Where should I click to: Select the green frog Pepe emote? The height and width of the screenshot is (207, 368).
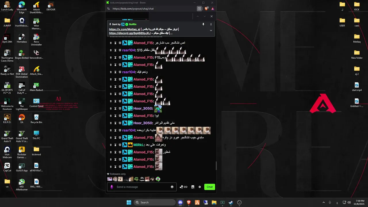[x=136, y=179]
